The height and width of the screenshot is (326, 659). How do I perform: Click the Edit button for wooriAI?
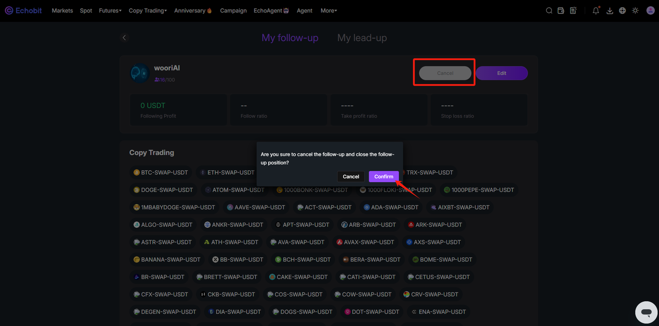pyautogui.click(x=501, y=73)
